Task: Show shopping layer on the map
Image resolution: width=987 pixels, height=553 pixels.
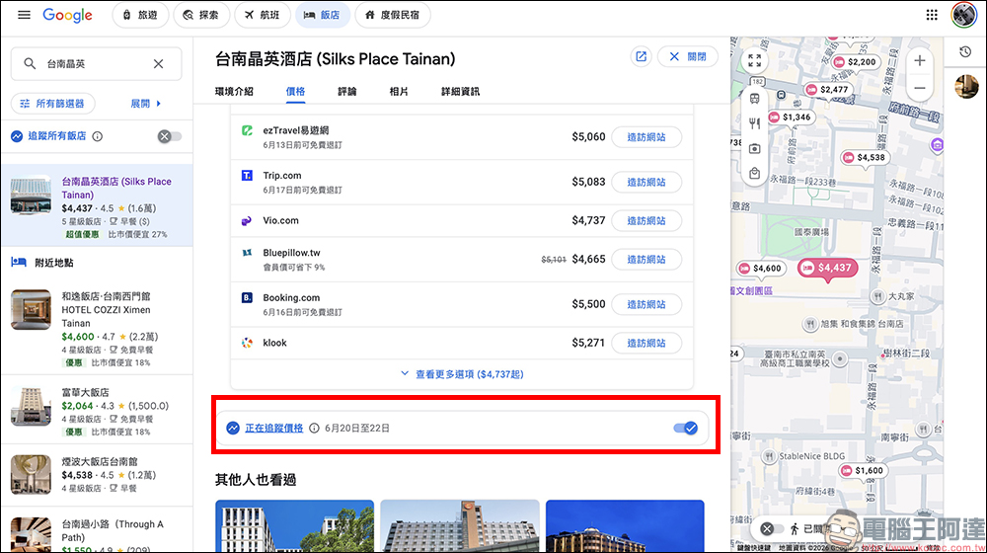Action: click(755, 173)
